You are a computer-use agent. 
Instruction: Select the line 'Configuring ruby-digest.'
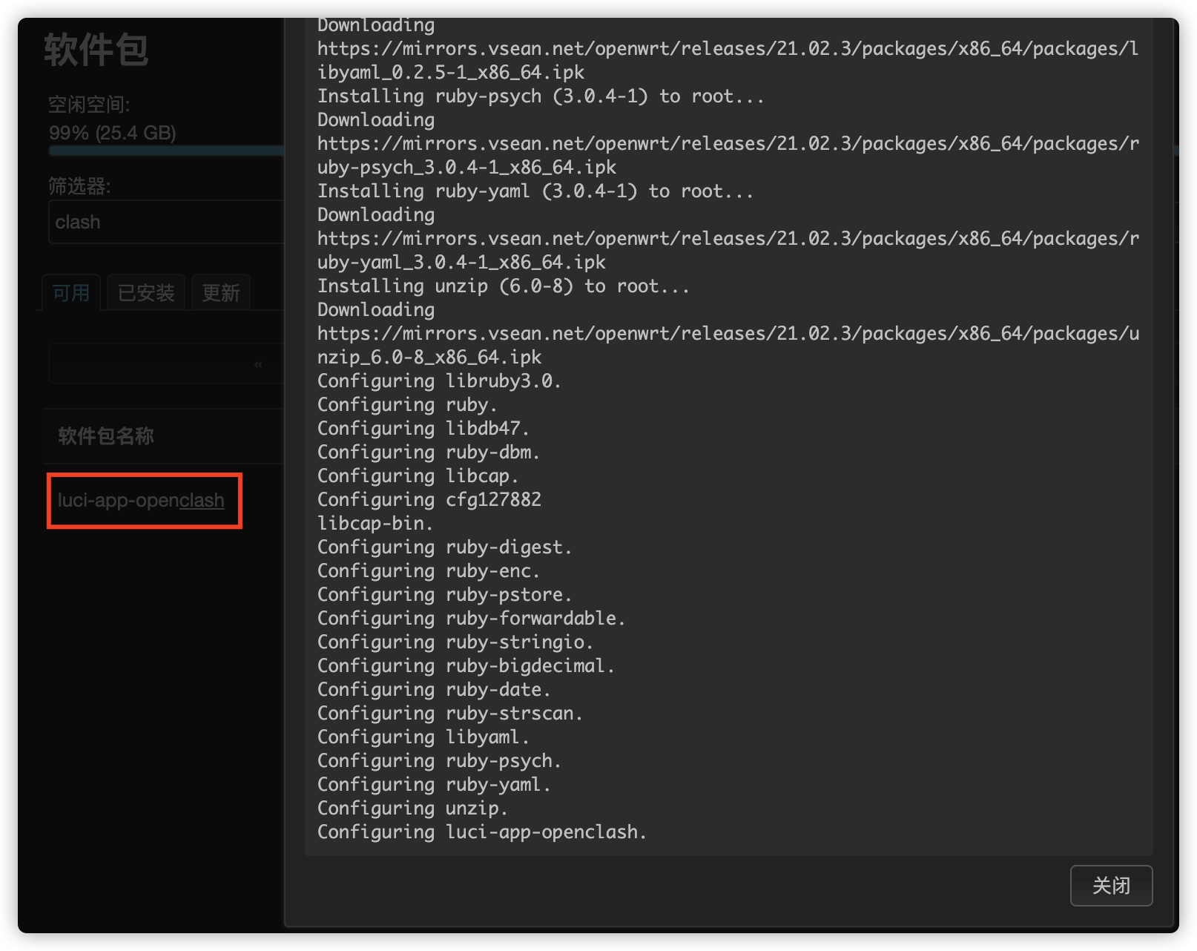(x=445, y=547)
